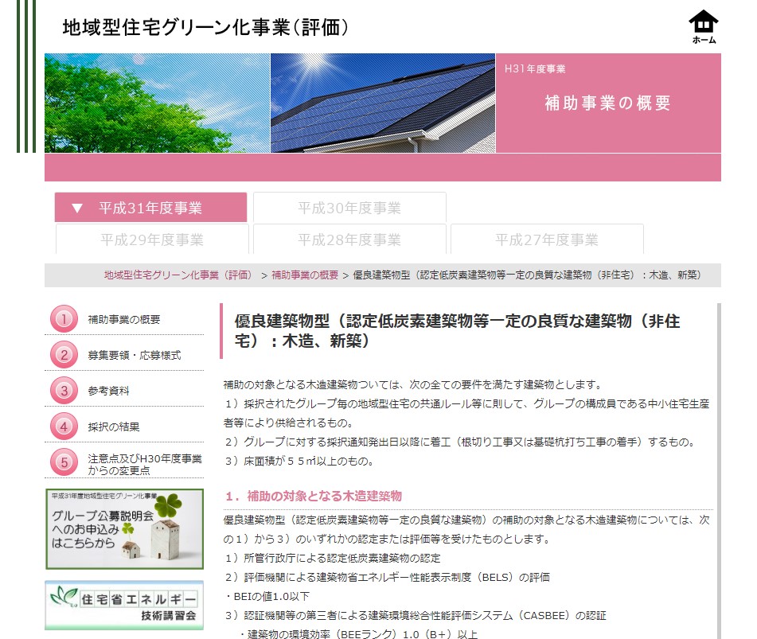The height and width of the screenshot is (639, 757).
Task: Switch to the 平成30年度事業 tab
Action: [349, 208]
